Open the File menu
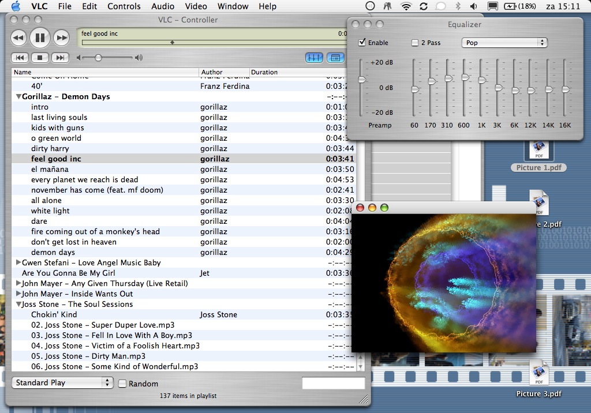 tap(65, 6)
